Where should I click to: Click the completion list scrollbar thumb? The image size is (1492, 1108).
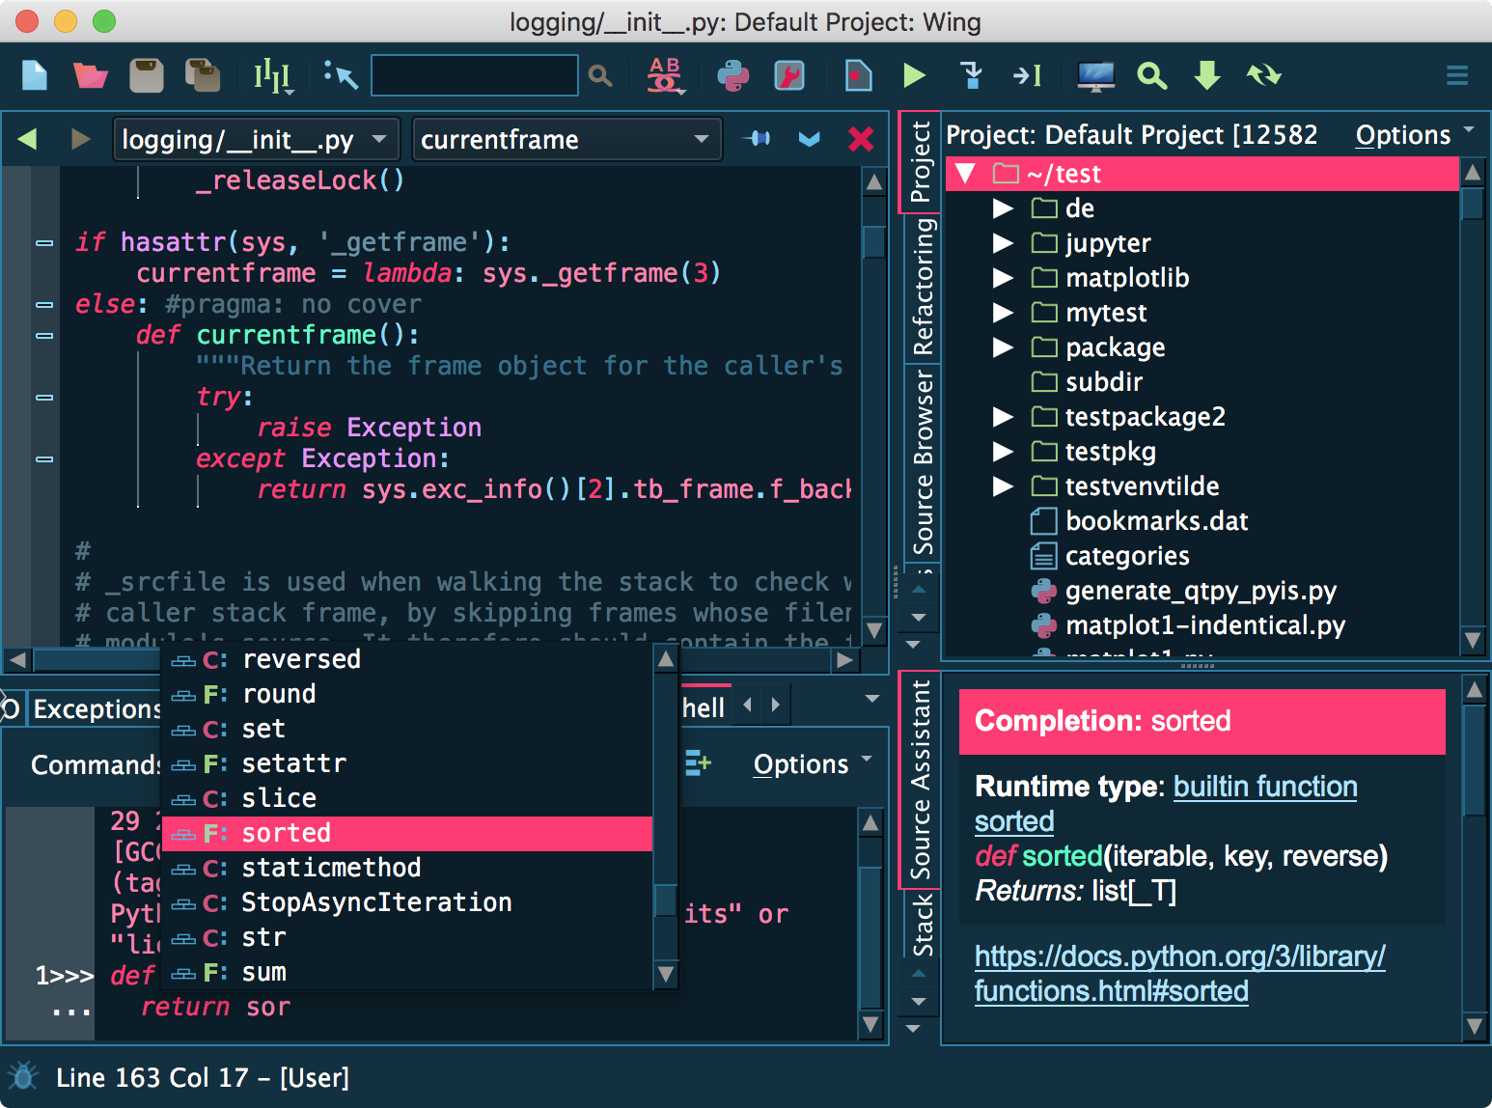pos(666,900)
